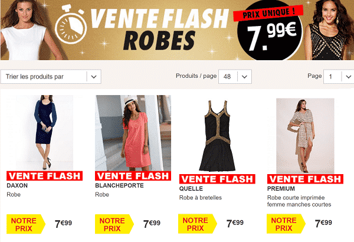Click the NOTRE PRIX badge under Premium

286,224
